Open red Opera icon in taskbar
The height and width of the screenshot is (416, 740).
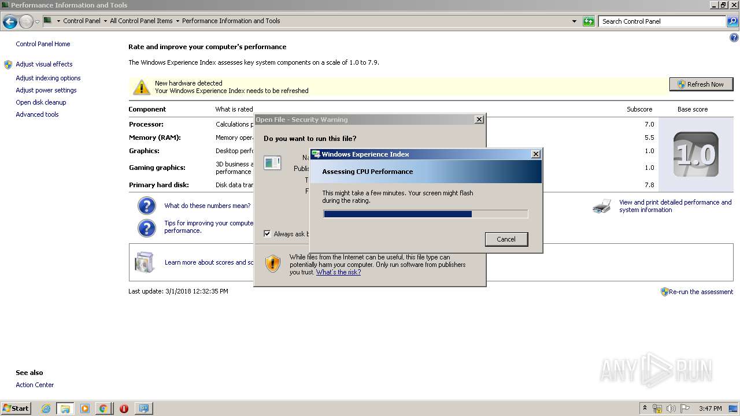point(124,408)
